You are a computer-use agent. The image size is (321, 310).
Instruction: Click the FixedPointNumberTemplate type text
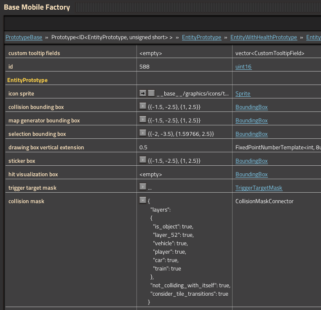click(x=278, y=147)
